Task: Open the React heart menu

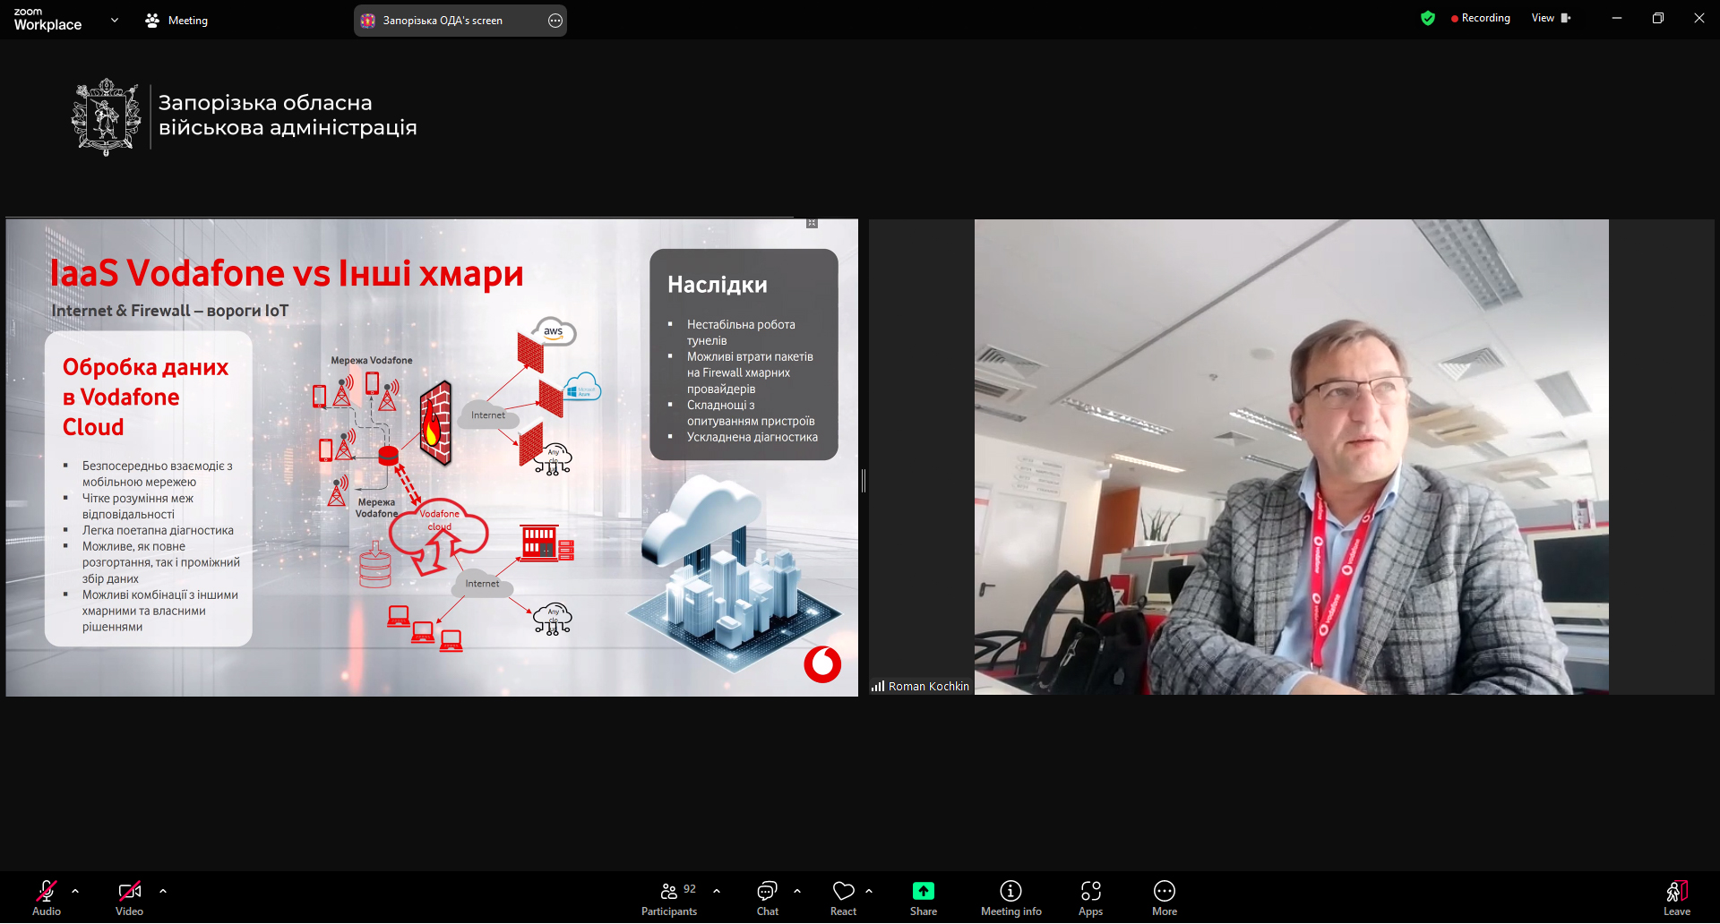Action: click(x=843, y=897)
